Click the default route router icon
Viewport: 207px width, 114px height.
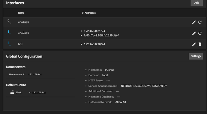[12, 92]
